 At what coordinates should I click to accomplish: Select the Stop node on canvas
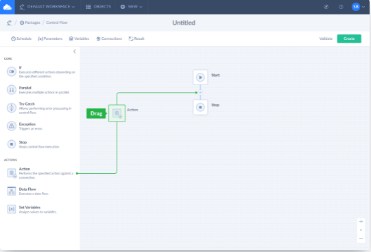[200, 107]
